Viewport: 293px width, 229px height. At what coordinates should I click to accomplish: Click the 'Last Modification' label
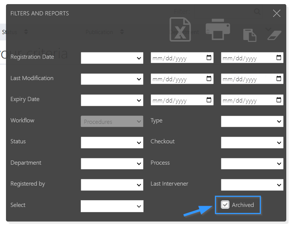coord(32,78)
